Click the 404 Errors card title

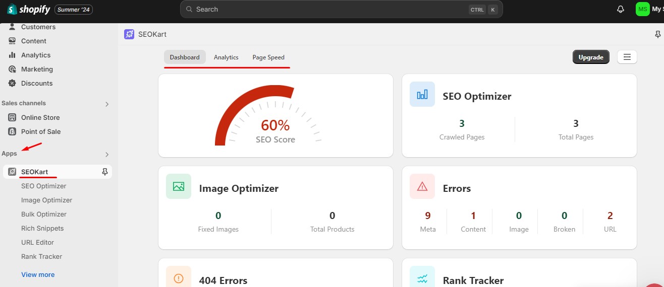point(223,280)
